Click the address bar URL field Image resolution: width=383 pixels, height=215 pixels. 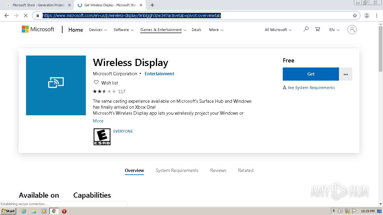tap(196, 16)
